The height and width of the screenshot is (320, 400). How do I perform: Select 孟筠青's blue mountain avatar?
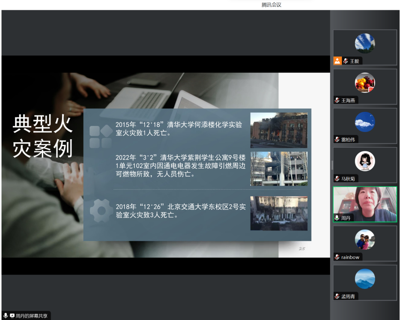(365, 279)
